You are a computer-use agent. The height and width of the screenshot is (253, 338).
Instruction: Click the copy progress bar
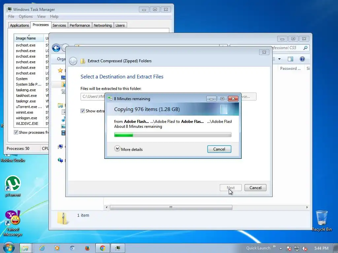pos(173,135)
